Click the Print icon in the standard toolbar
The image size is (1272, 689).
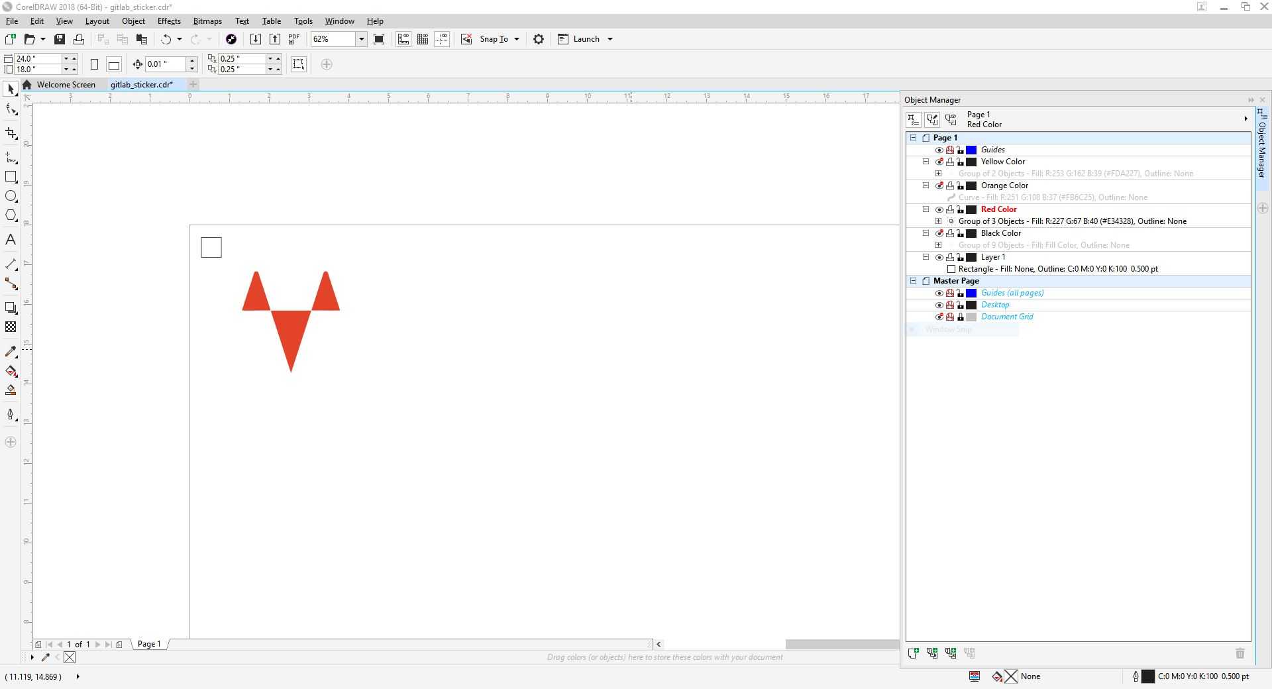[x=79, y=39]
